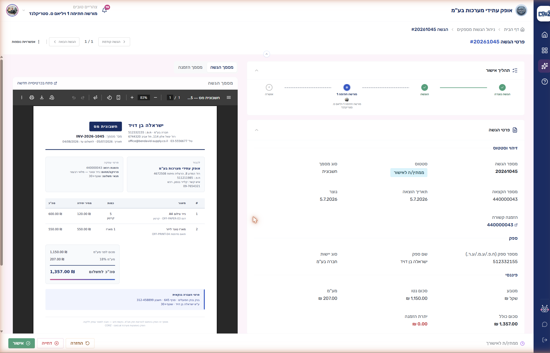The width and height of the screenshot is (550, 353).
Task: Click the total amount ₪ 1,357.00 value
Action: tap(506, 324)
